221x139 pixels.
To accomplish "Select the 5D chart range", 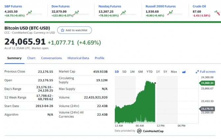I will coord(124,72).
